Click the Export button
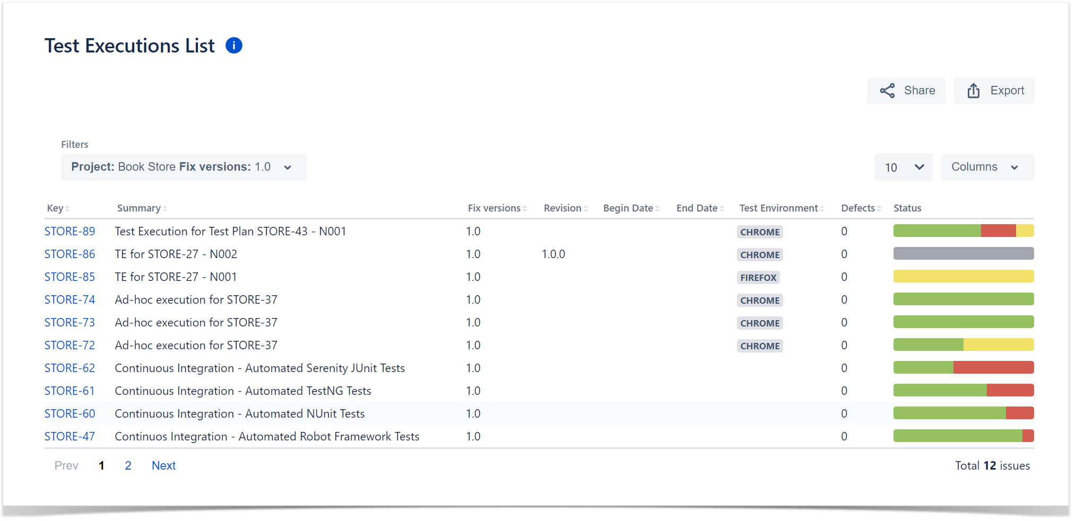The height and width of the screenshot is (521, 1076). click(x=994, y=91)
